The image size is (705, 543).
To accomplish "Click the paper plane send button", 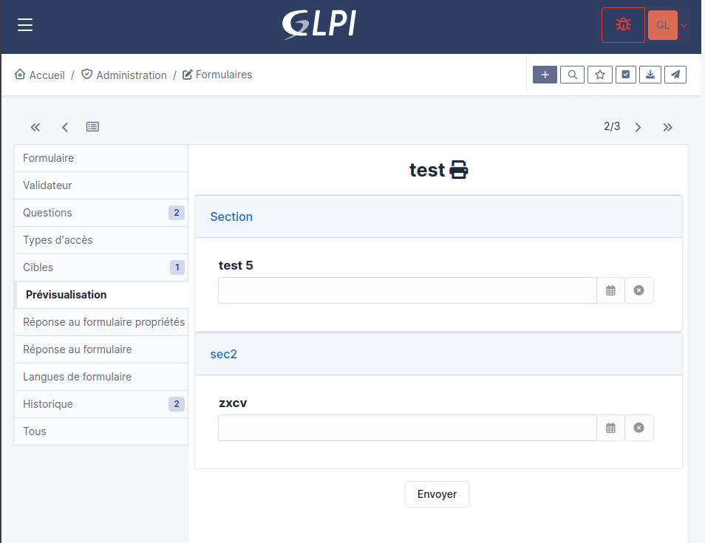I will [x=675, y=75].
